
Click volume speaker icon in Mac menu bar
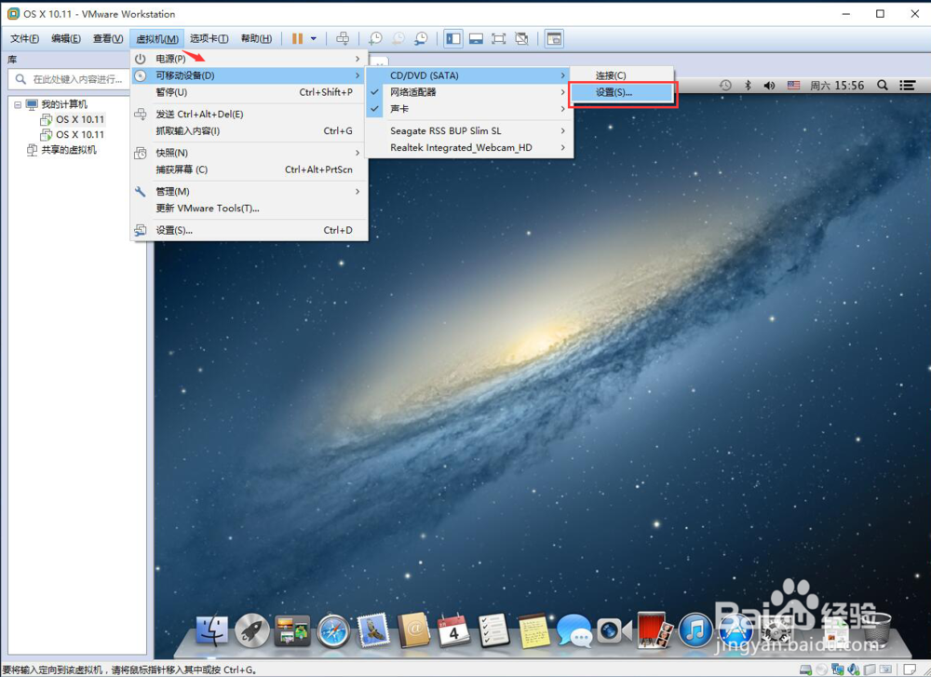770,86
